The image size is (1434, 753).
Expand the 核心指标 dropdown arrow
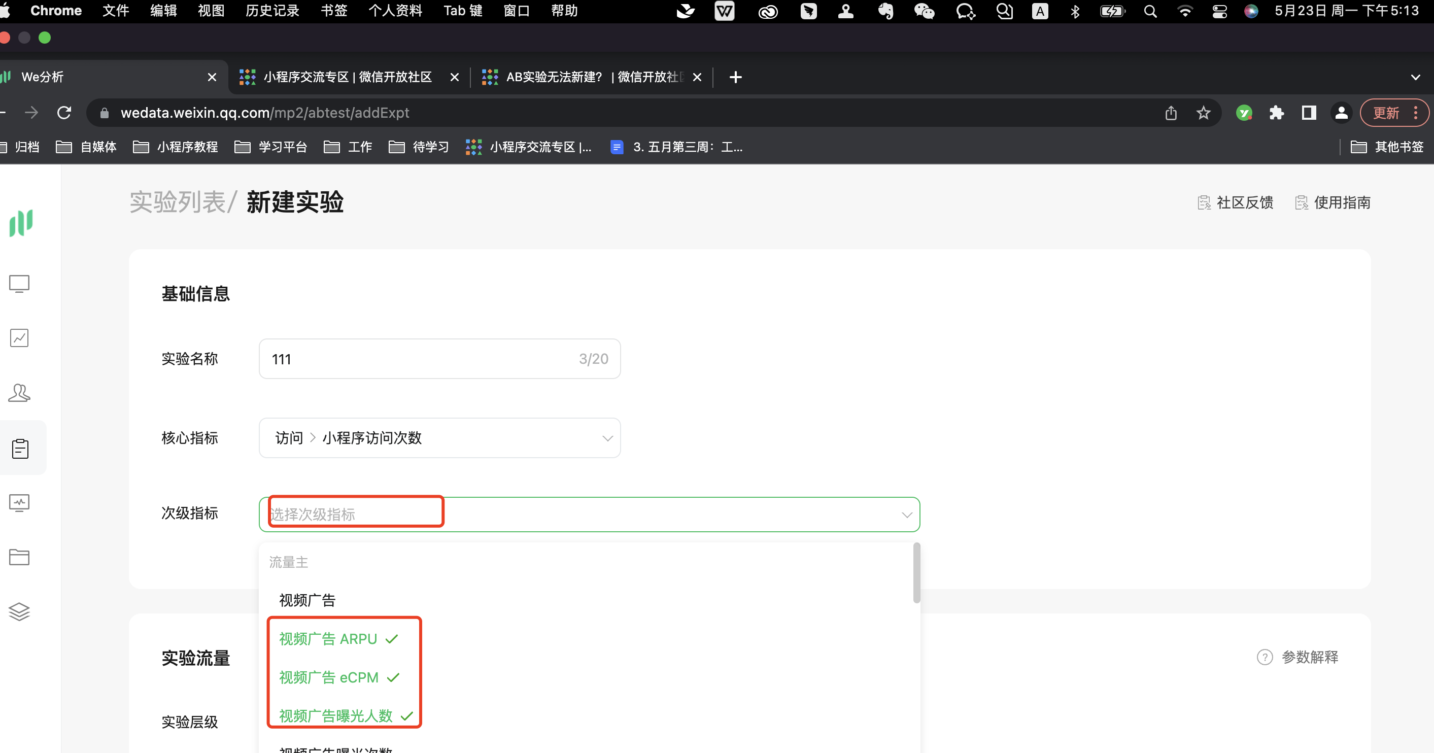pyautogui.click(x=607, y=438)
